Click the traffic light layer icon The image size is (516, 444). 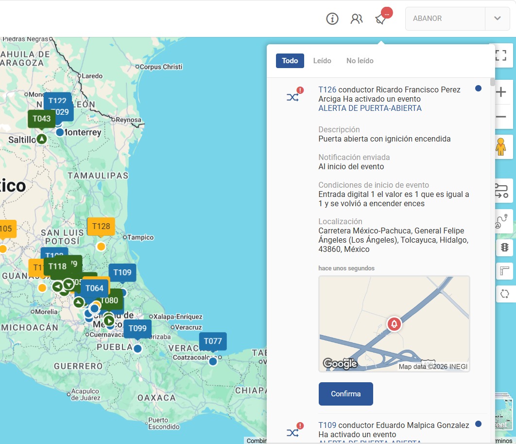tap(504, 248)
